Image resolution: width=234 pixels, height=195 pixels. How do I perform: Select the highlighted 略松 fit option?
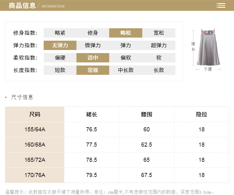125,33
